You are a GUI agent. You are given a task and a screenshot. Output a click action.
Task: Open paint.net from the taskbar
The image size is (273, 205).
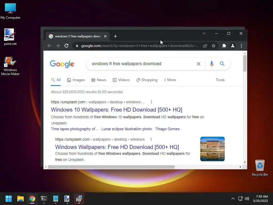(67, 199)
